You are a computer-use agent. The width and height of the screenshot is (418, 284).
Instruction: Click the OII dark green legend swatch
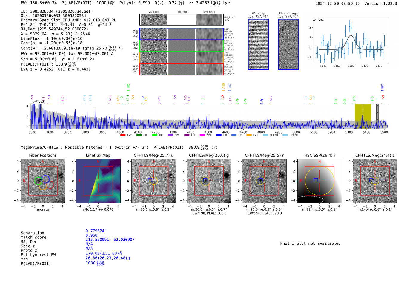pos(139,135)
